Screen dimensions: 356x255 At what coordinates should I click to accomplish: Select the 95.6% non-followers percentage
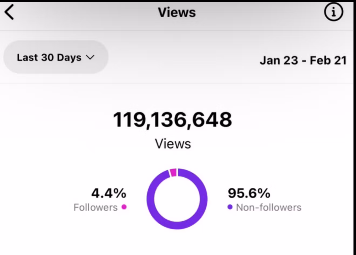pos(249,193)
